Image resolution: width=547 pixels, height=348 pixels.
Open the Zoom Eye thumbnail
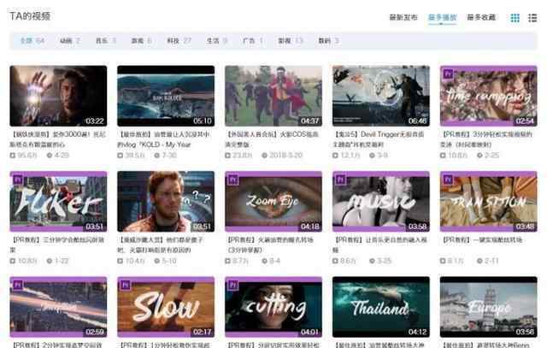pos(273,202)
